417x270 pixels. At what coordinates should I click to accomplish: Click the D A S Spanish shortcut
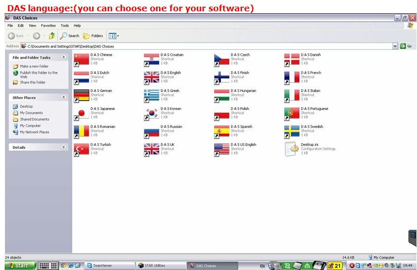pyautogui.click(x=234, y=131)
